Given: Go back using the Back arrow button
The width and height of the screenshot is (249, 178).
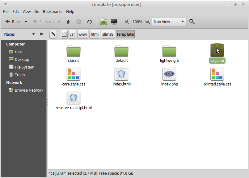Looking at the screenshot, I should click(13, 22).
